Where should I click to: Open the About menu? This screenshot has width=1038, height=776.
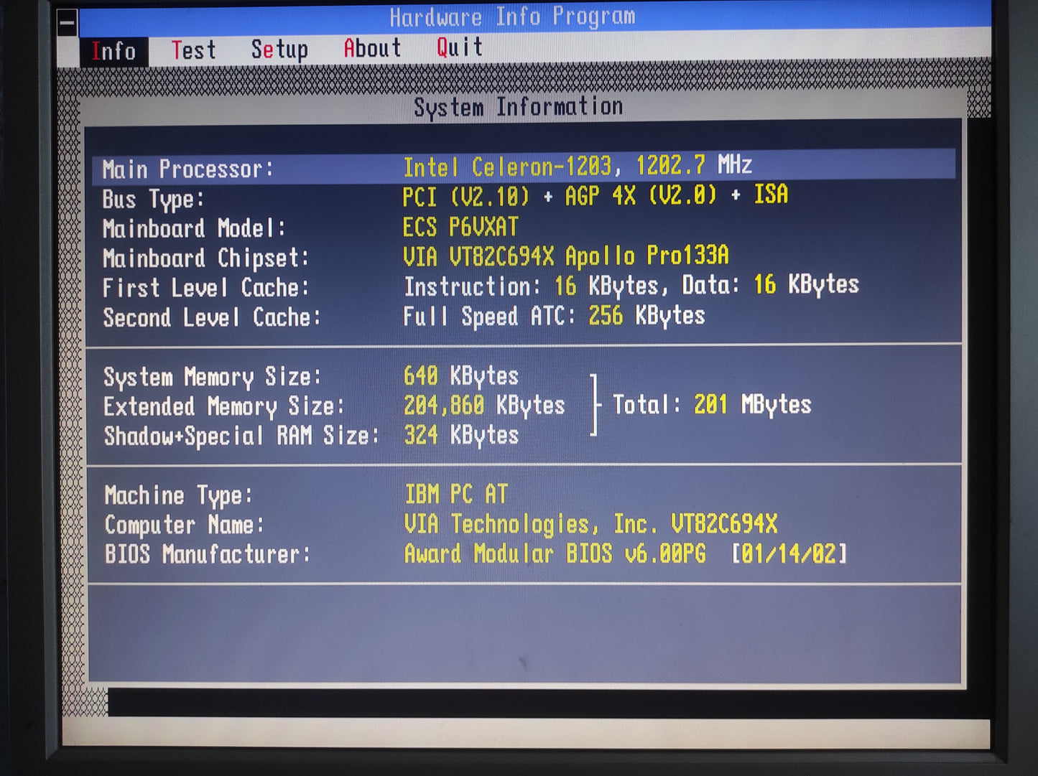tap(372, 49)
